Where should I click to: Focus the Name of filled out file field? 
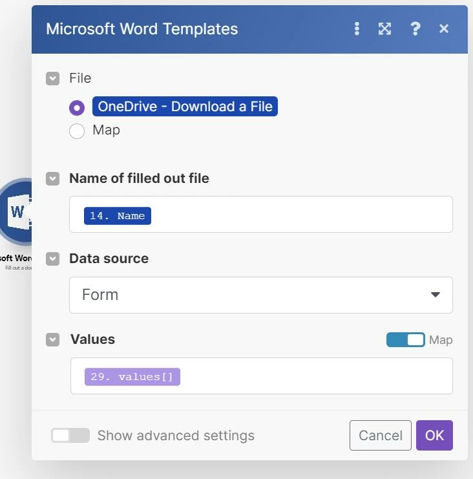(261, 214)
